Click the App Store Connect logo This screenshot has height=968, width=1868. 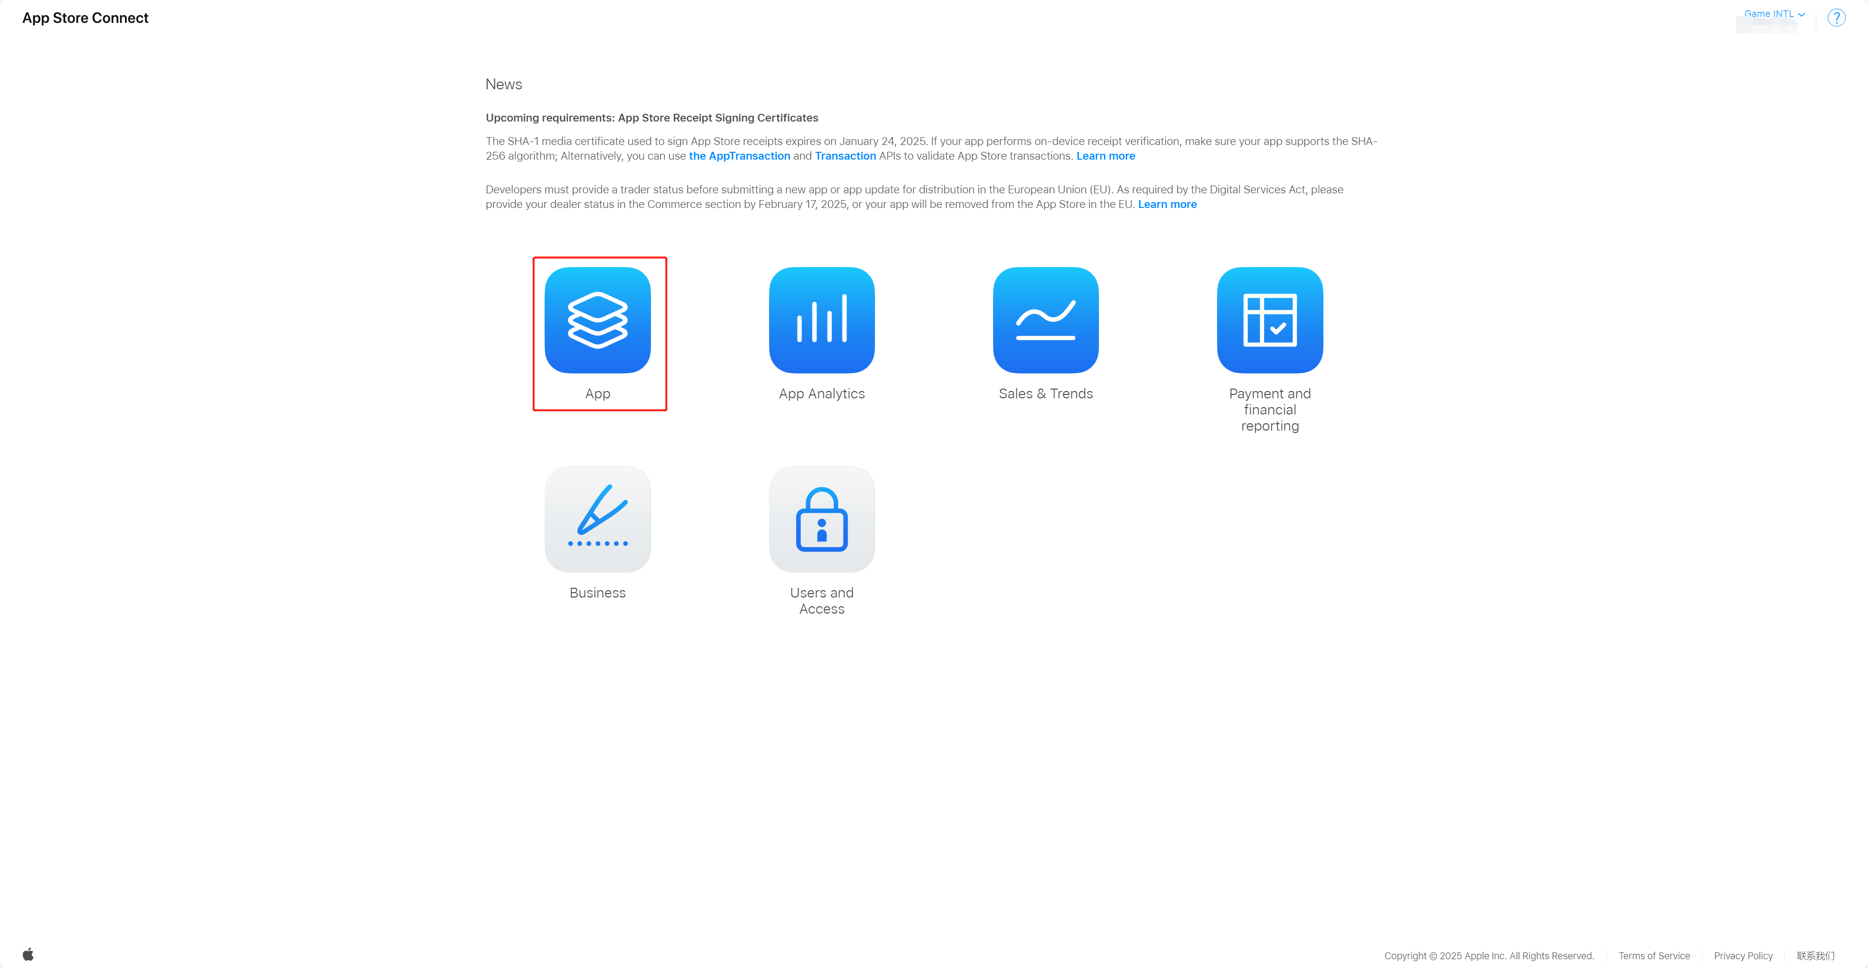click(86, 17)
